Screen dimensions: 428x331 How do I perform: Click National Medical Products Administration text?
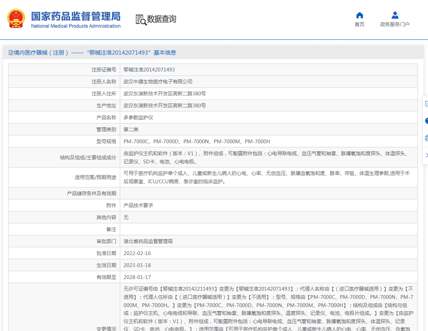[76, 26]
